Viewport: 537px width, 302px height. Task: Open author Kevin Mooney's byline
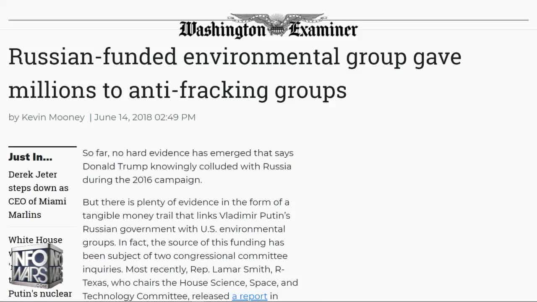[x=53, y=117]
